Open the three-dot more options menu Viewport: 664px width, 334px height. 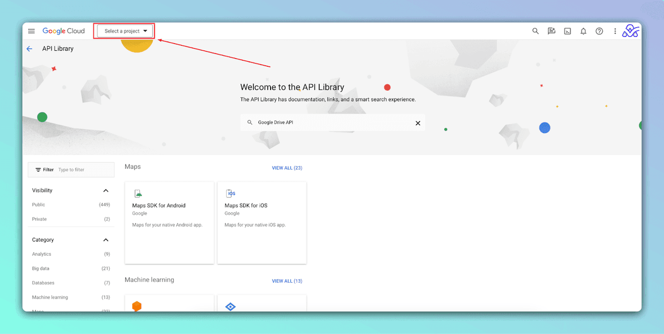615,31
